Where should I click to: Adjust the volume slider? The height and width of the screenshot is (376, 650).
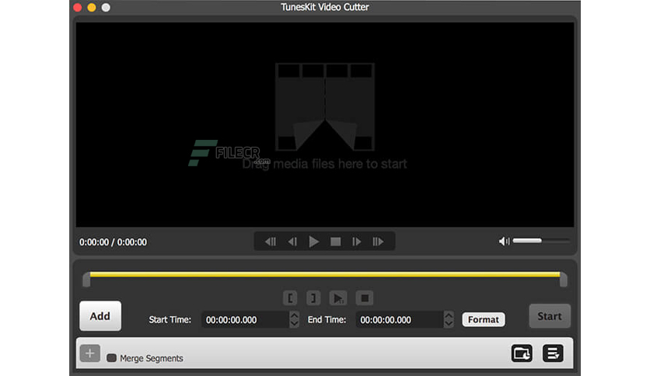541,241
